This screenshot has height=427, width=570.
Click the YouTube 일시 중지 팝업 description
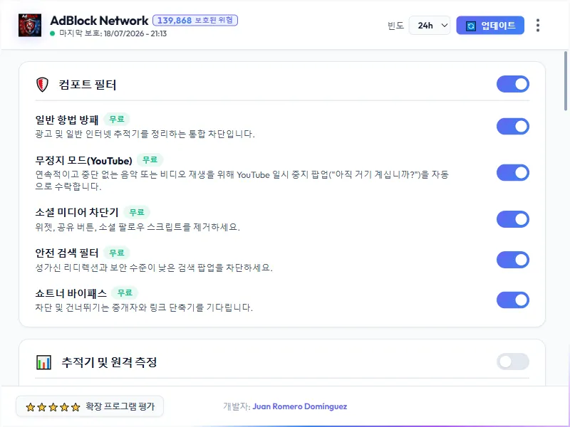(x=242, y=181)
